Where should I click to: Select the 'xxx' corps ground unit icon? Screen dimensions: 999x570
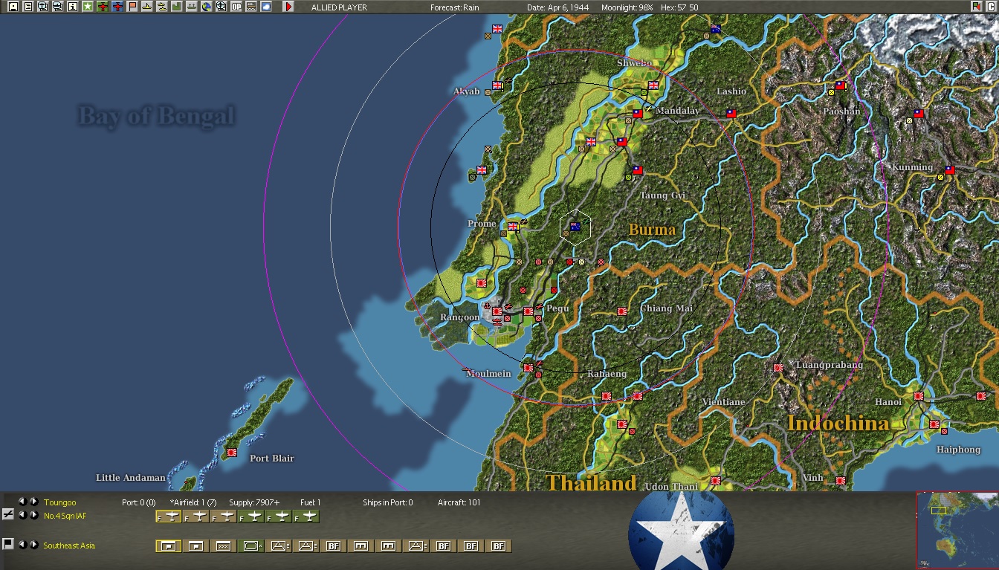click(x=223, y=546)
